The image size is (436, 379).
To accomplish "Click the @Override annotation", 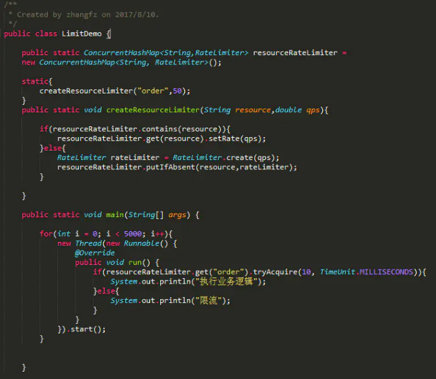I will point(95,253).
